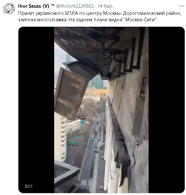Click tweet text starting Прилёт украинского БПЛА
186x195 pixels.
tap(100, 16)
